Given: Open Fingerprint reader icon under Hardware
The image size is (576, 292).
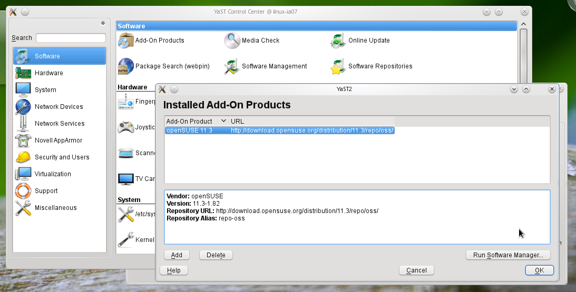Looking at the screenshot, I should pyautogui.click(x=125, y=102).
